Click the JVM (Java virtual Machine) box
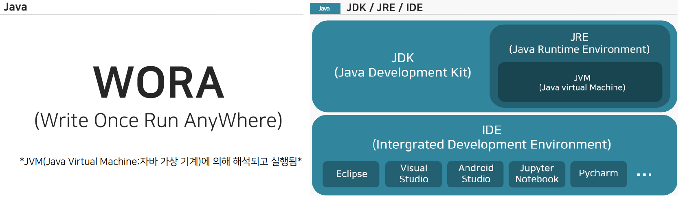 (580, 82)
